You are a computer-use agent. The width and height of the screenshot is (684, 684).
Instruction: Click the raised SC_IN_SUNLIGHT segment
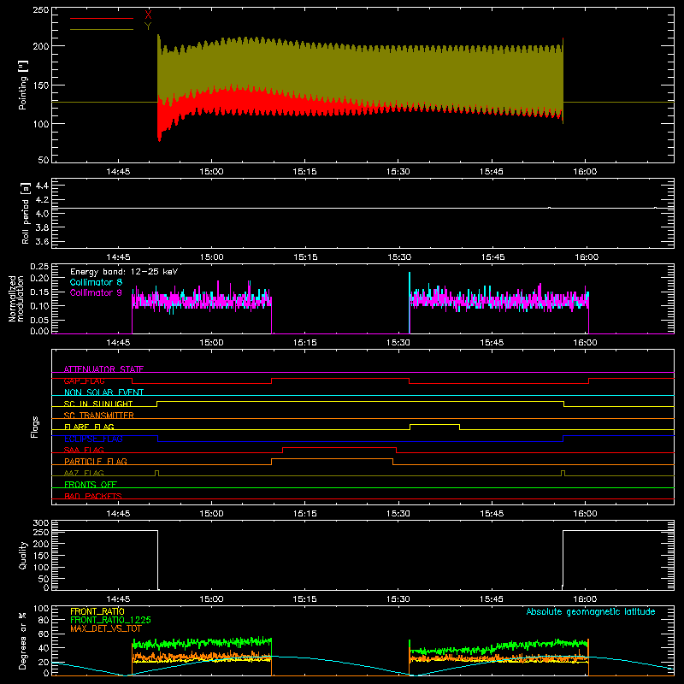click(x=360, y=401)
